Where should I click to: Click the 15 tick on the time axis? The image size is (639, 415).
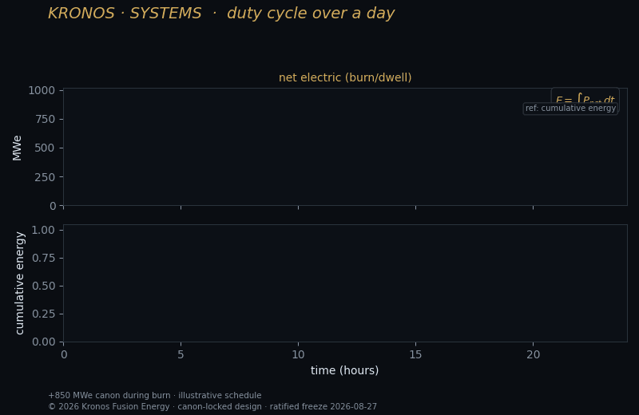coord(415,354)
